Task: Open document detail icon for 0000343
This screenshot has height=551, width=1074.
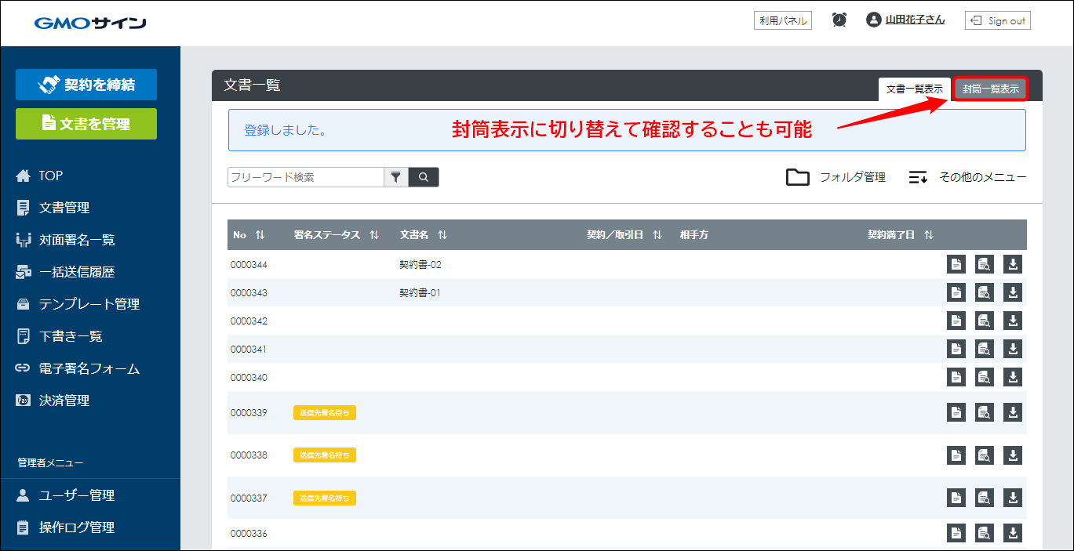Action: pyautogui.click(x=956, y=293)
